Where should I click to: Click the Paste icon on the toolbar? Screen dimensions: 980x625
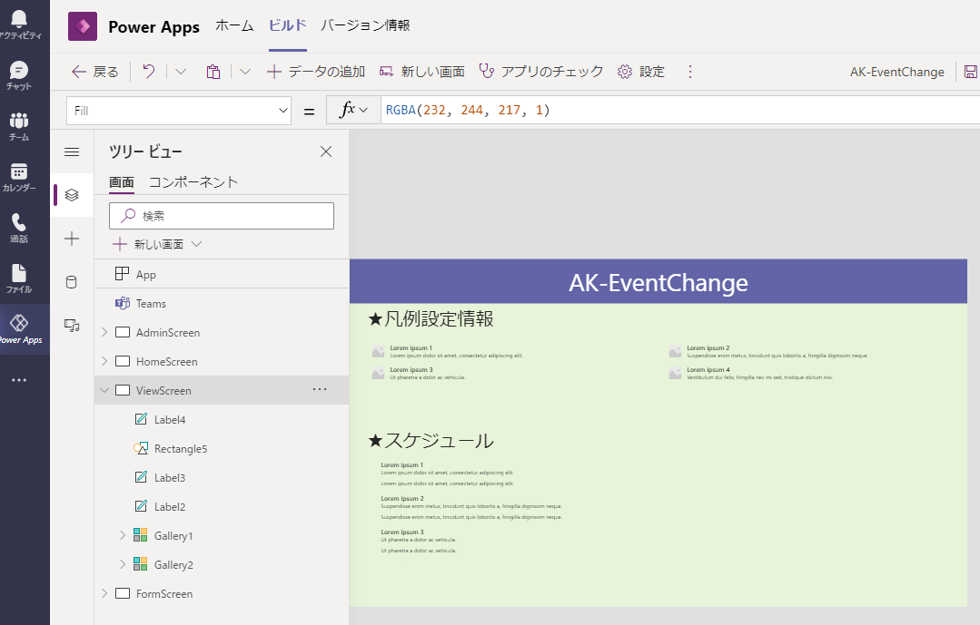(213, 71)
